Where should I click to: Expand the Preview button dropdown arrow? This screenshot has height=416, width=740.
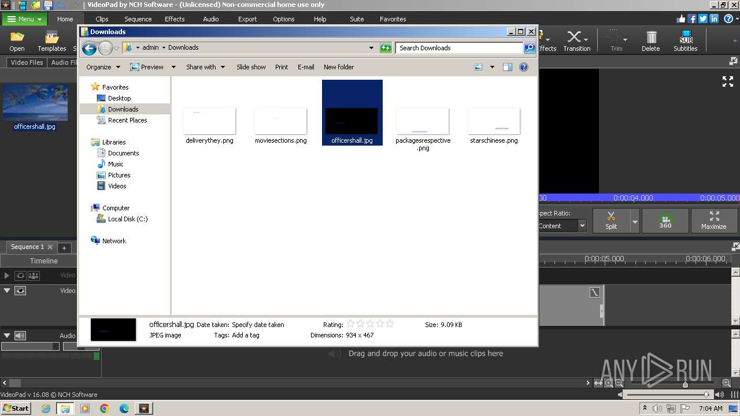click(173, 67)
